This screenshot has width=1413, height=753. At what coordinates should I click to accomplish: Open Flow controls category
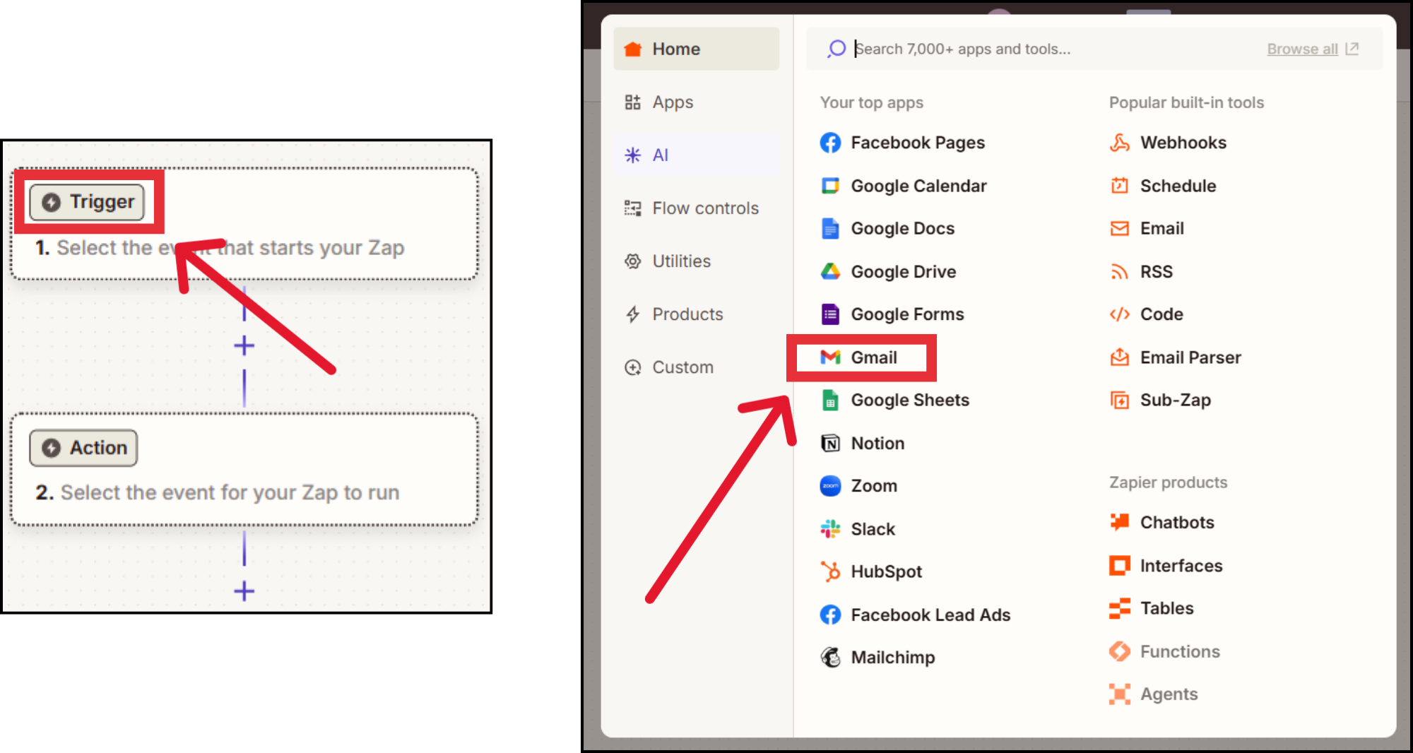pos(696,208)
